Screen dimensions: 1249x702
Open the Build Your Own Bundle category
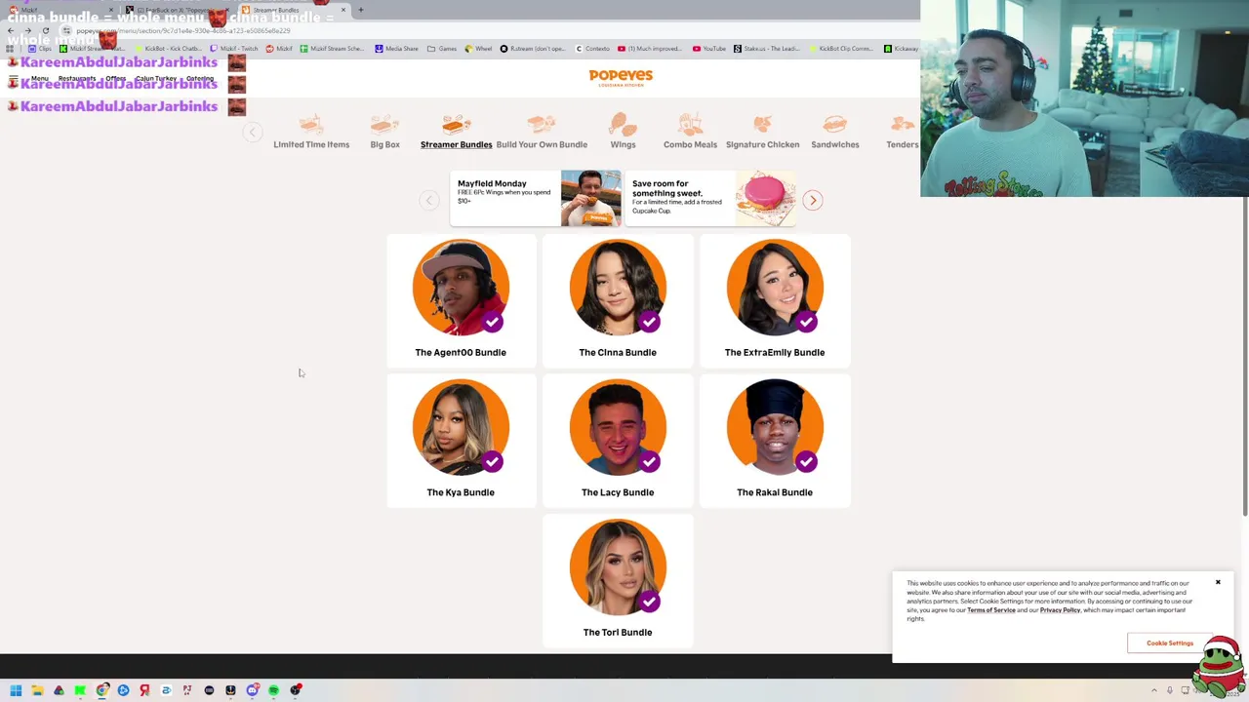coord(542,132)
